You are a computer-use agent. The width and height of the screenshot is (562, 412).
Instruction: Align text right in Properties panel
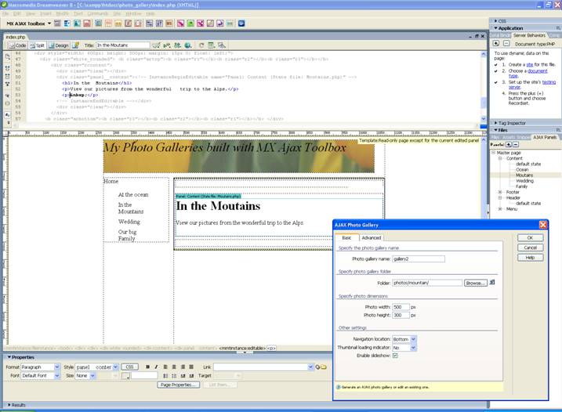(183, 367)
